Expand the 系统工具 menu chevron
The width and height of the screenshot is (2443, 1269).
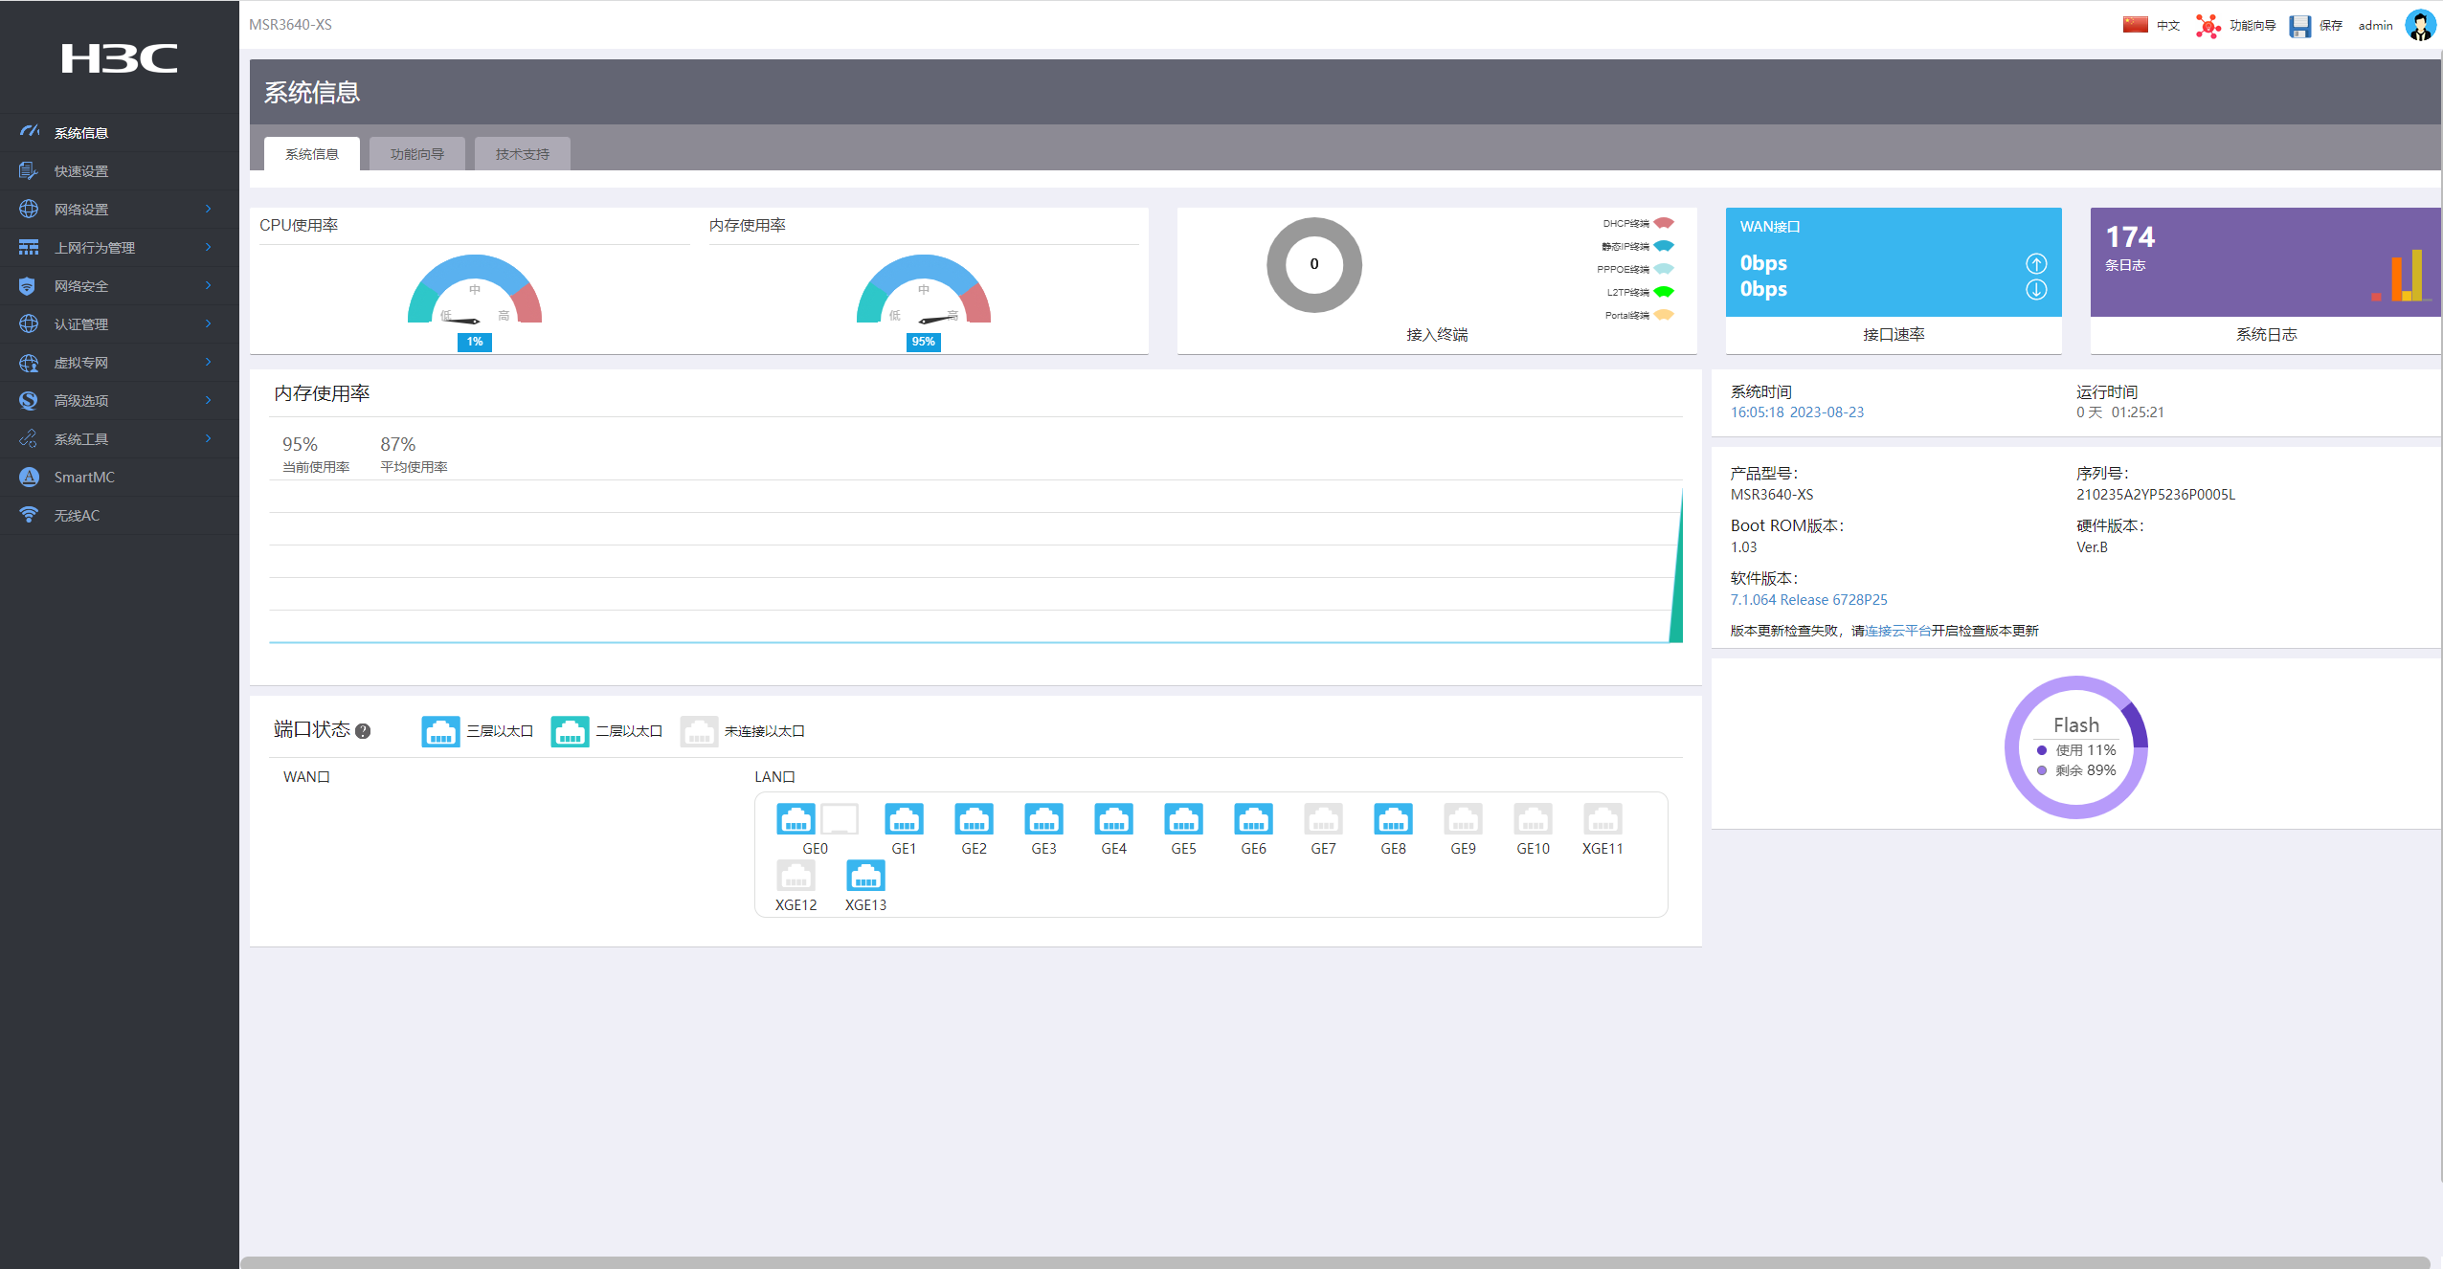[208, 438]
